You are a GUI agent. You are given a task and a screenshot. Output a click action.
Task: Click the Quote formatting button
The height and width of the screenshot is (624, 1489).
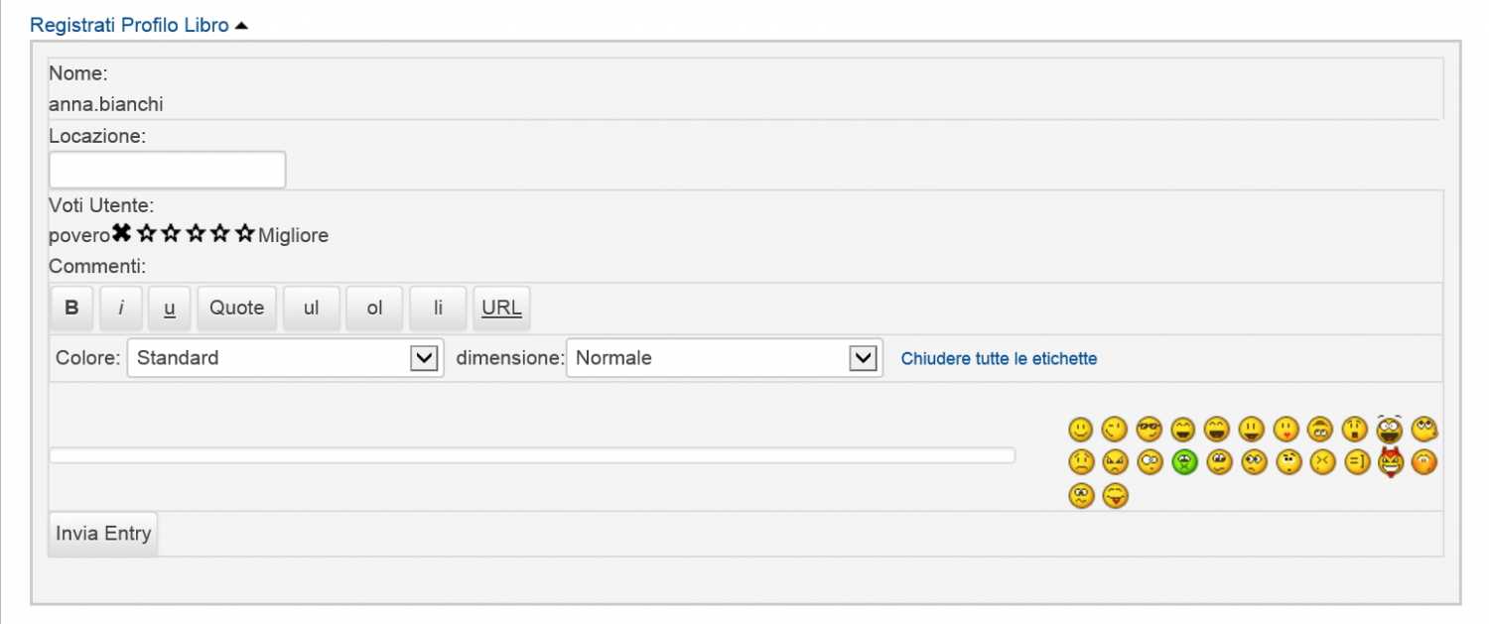236,308
